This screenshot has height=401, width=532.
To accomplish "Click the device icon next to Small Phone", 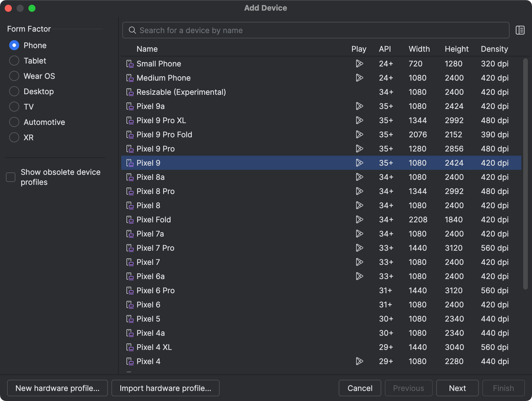I will coord(130,63).
